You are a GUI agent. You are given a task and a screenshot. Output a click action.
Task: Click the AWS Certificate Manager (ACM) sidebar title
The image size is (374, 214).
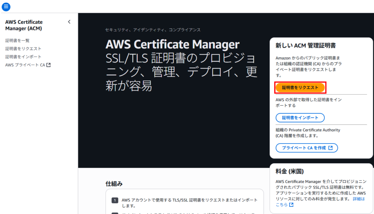(24, 25)
